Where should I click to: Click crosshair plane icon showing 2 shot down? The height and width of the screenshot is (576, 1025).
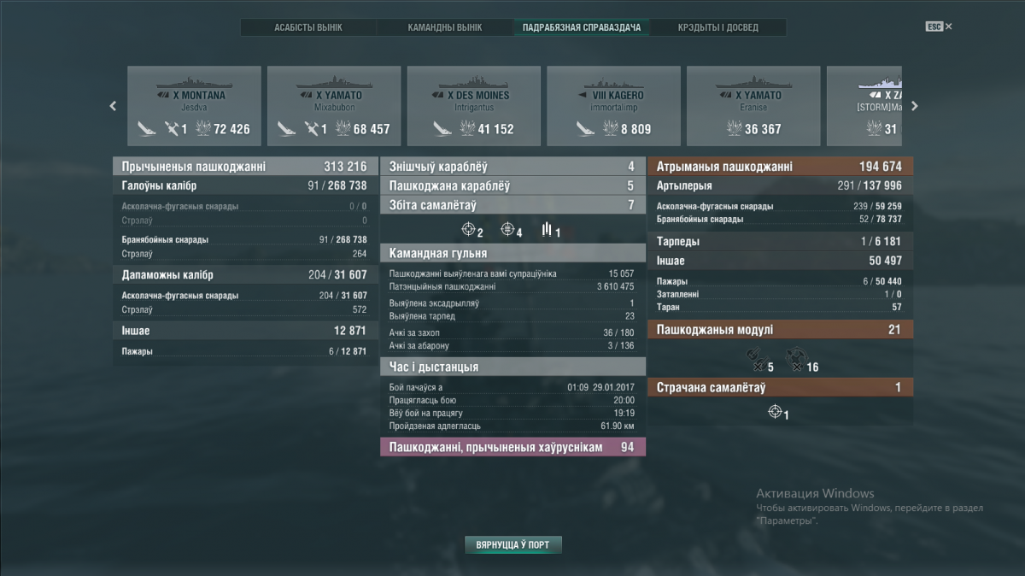point(468,230)
